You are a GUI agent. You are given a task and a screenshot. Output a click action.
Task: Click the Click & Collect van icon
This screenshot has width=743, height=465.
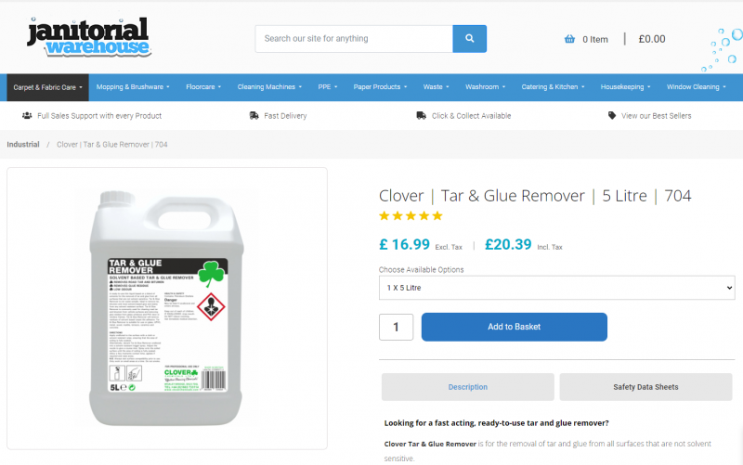pyautogui.click(x=421, y=115)
